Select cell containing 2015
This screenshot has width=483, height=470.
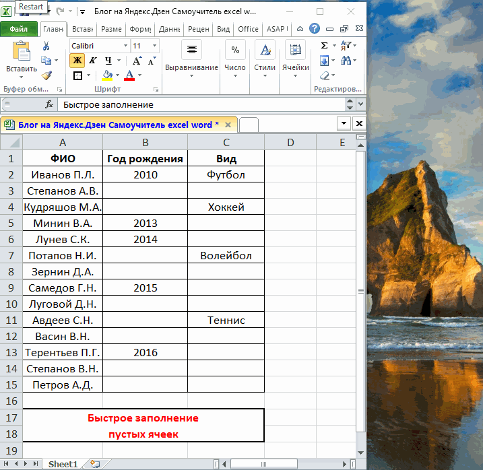coord(145,288)
